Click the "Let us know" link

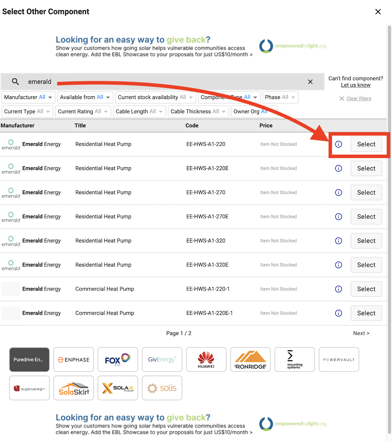356,85
